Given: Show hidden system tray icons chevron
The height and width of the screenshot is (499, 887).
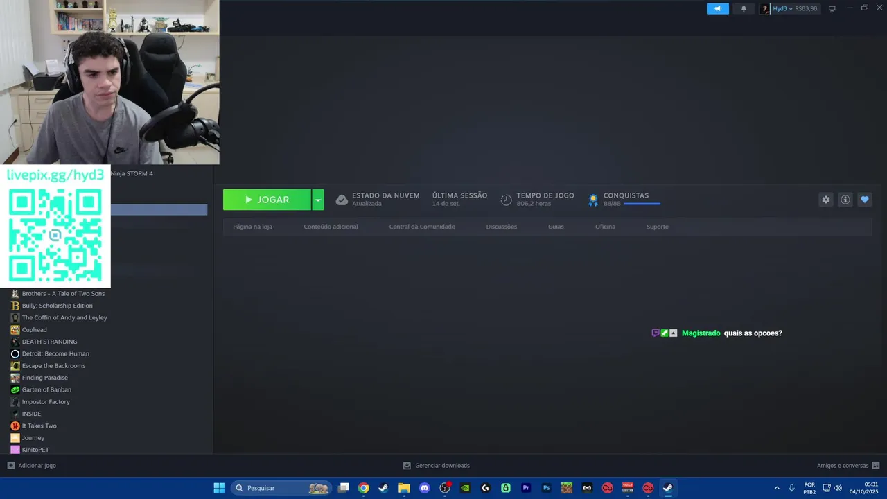Looking at the screenshot, I should coord(777,488).
